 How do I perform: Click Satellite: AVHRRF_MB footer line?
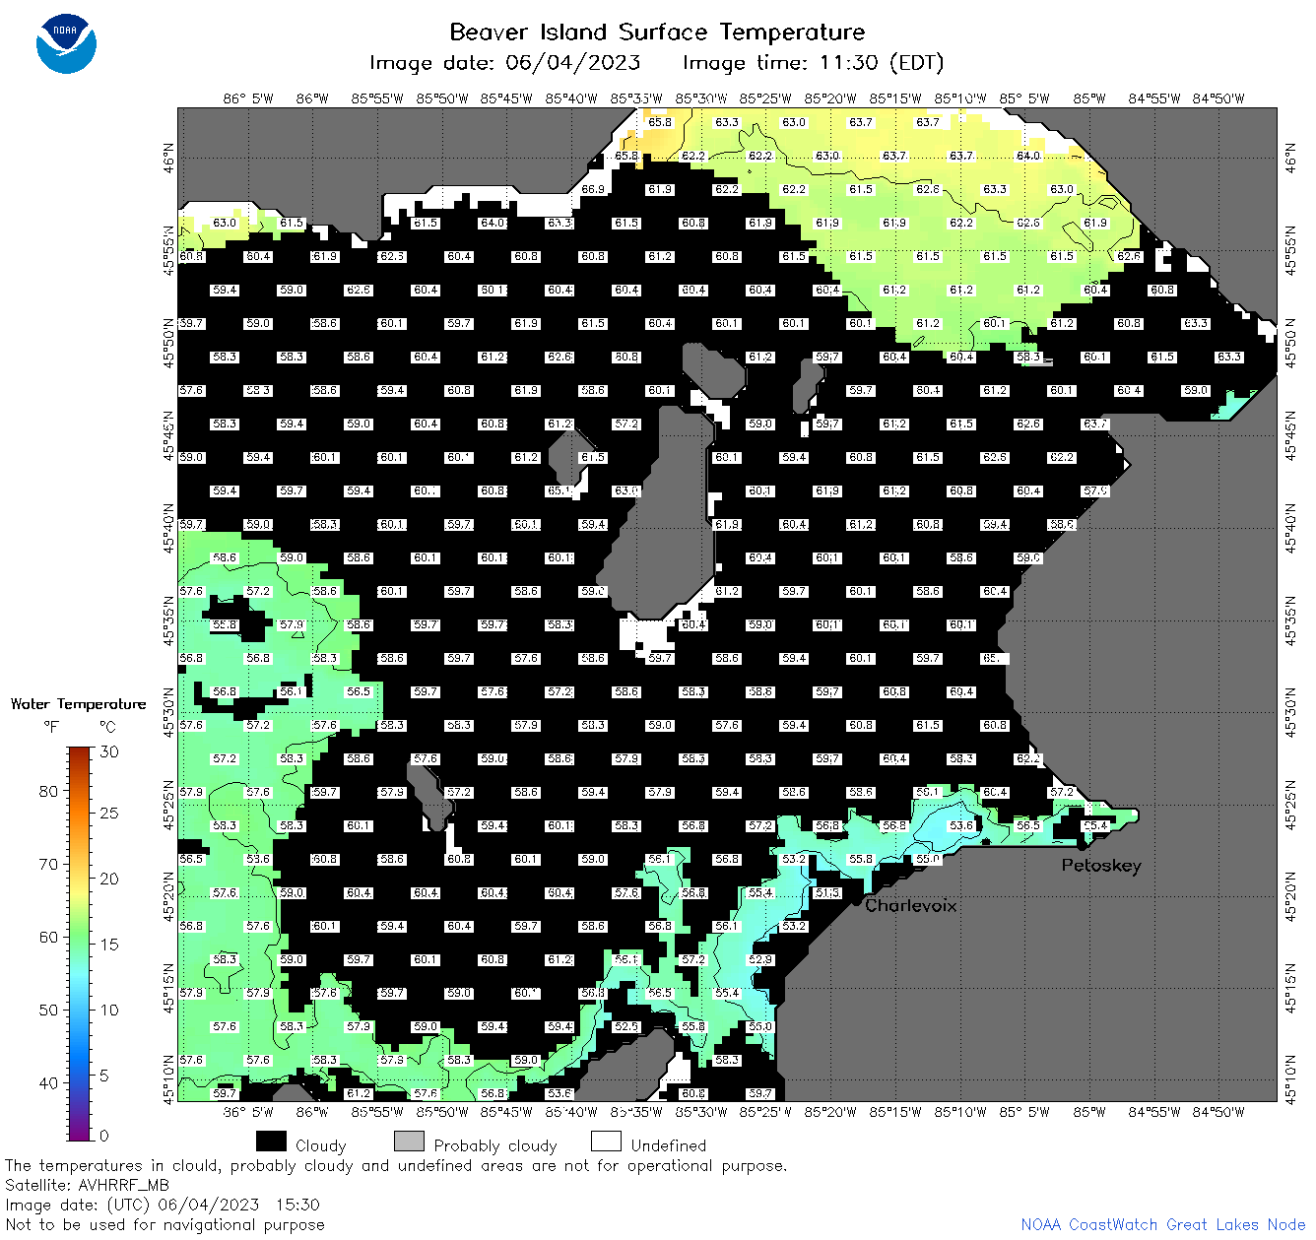tap(87, 1185)
